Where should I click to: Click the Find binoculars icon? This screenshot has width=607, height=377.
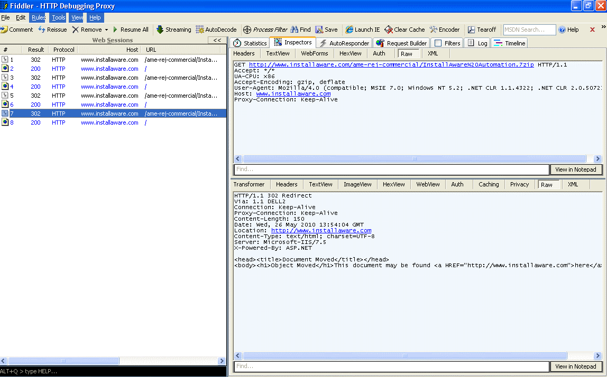point(295,30)
